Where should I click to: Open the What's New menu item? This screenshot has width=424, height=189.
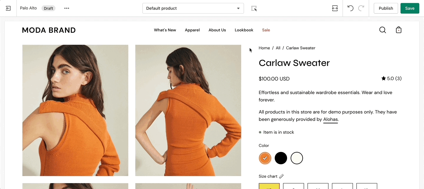point(165,30)
